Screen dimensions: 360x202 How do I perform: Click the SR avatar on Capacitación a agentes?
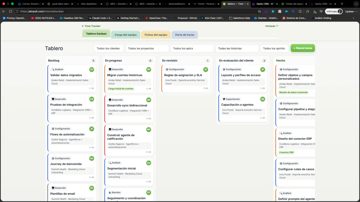(x=263, y=99)
